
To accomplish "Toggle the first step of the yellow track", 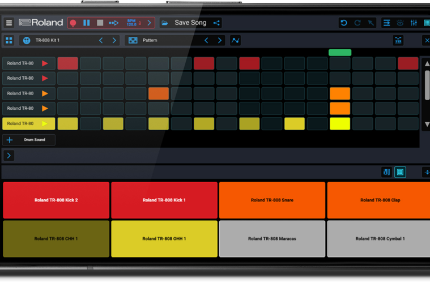I will pos(67,123).
